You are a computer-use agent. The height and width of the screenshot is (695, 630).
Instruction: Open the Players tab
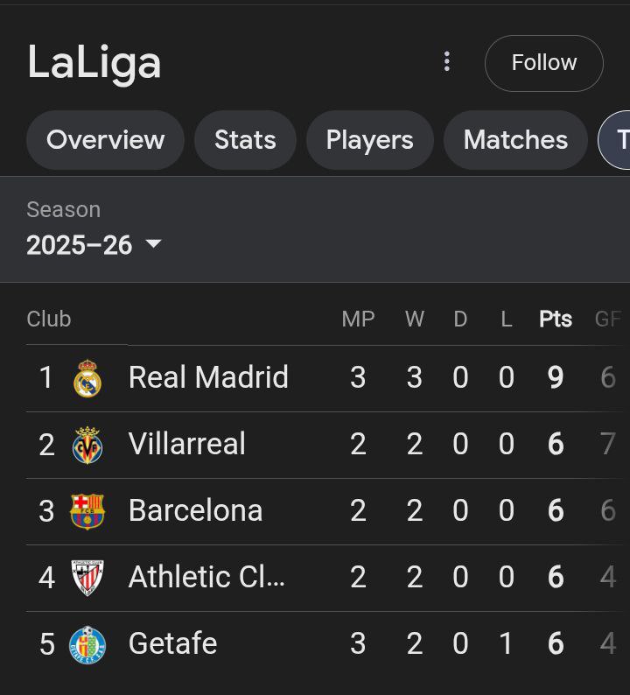click(370, 140)
